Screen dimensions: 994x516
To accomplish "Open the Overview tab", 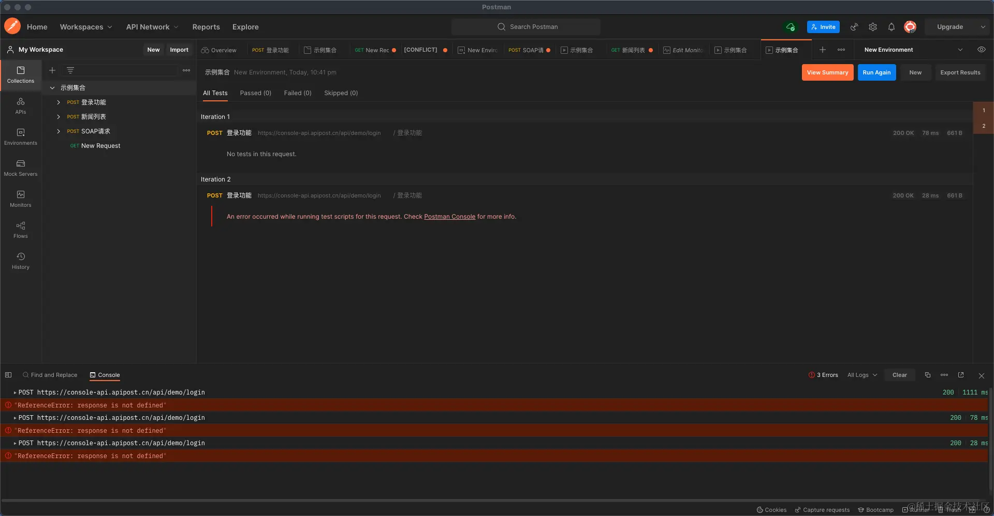I will tap(219, 50).
